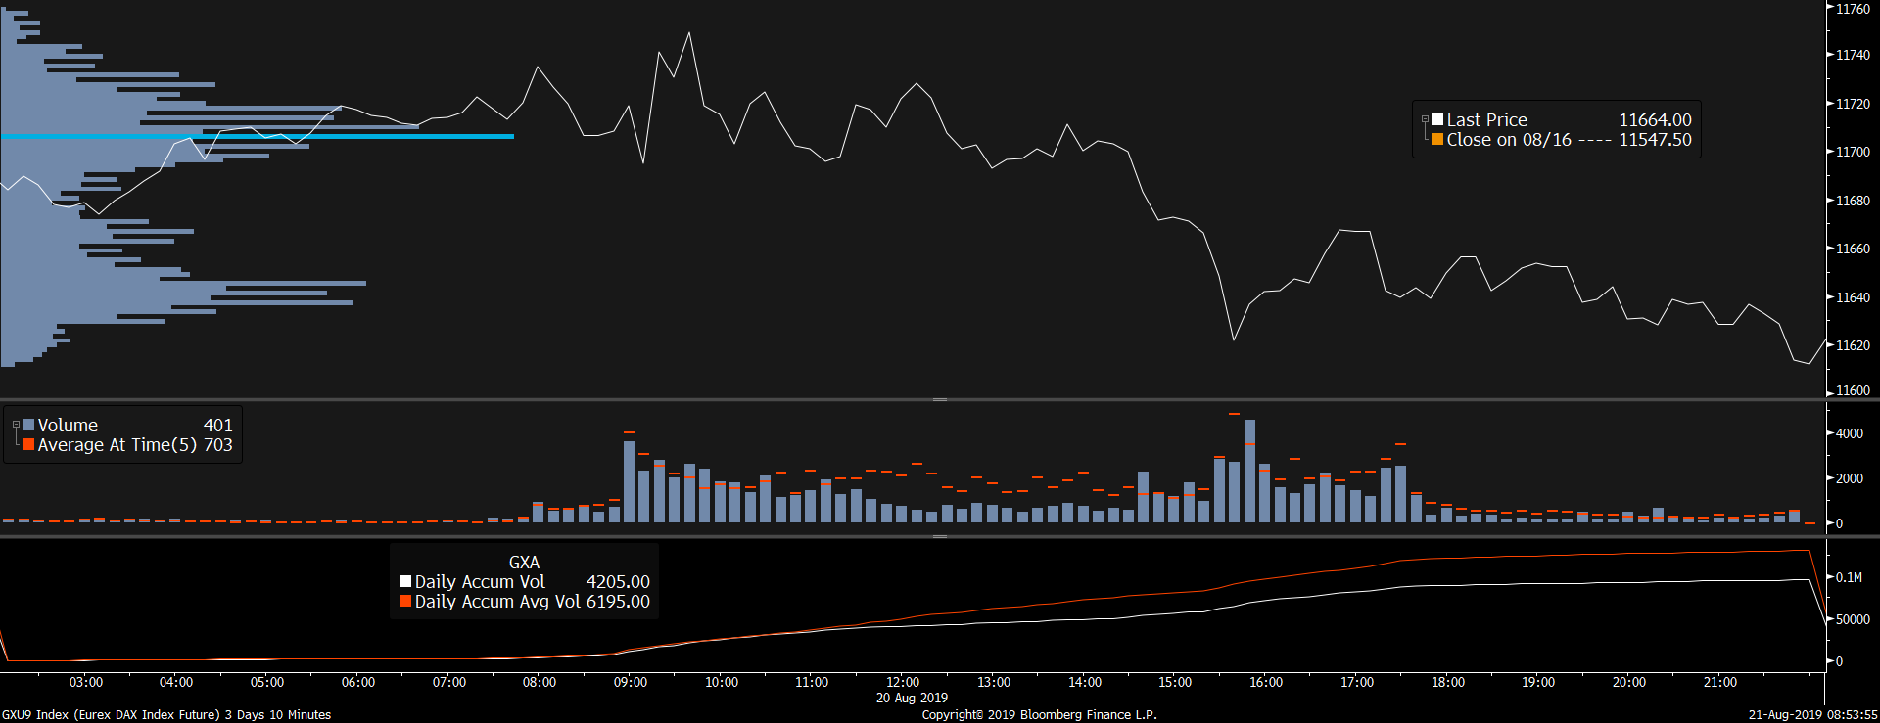Screen dimensions: 1880x723
Task: Click the GXA legend title
Action: 524,563
